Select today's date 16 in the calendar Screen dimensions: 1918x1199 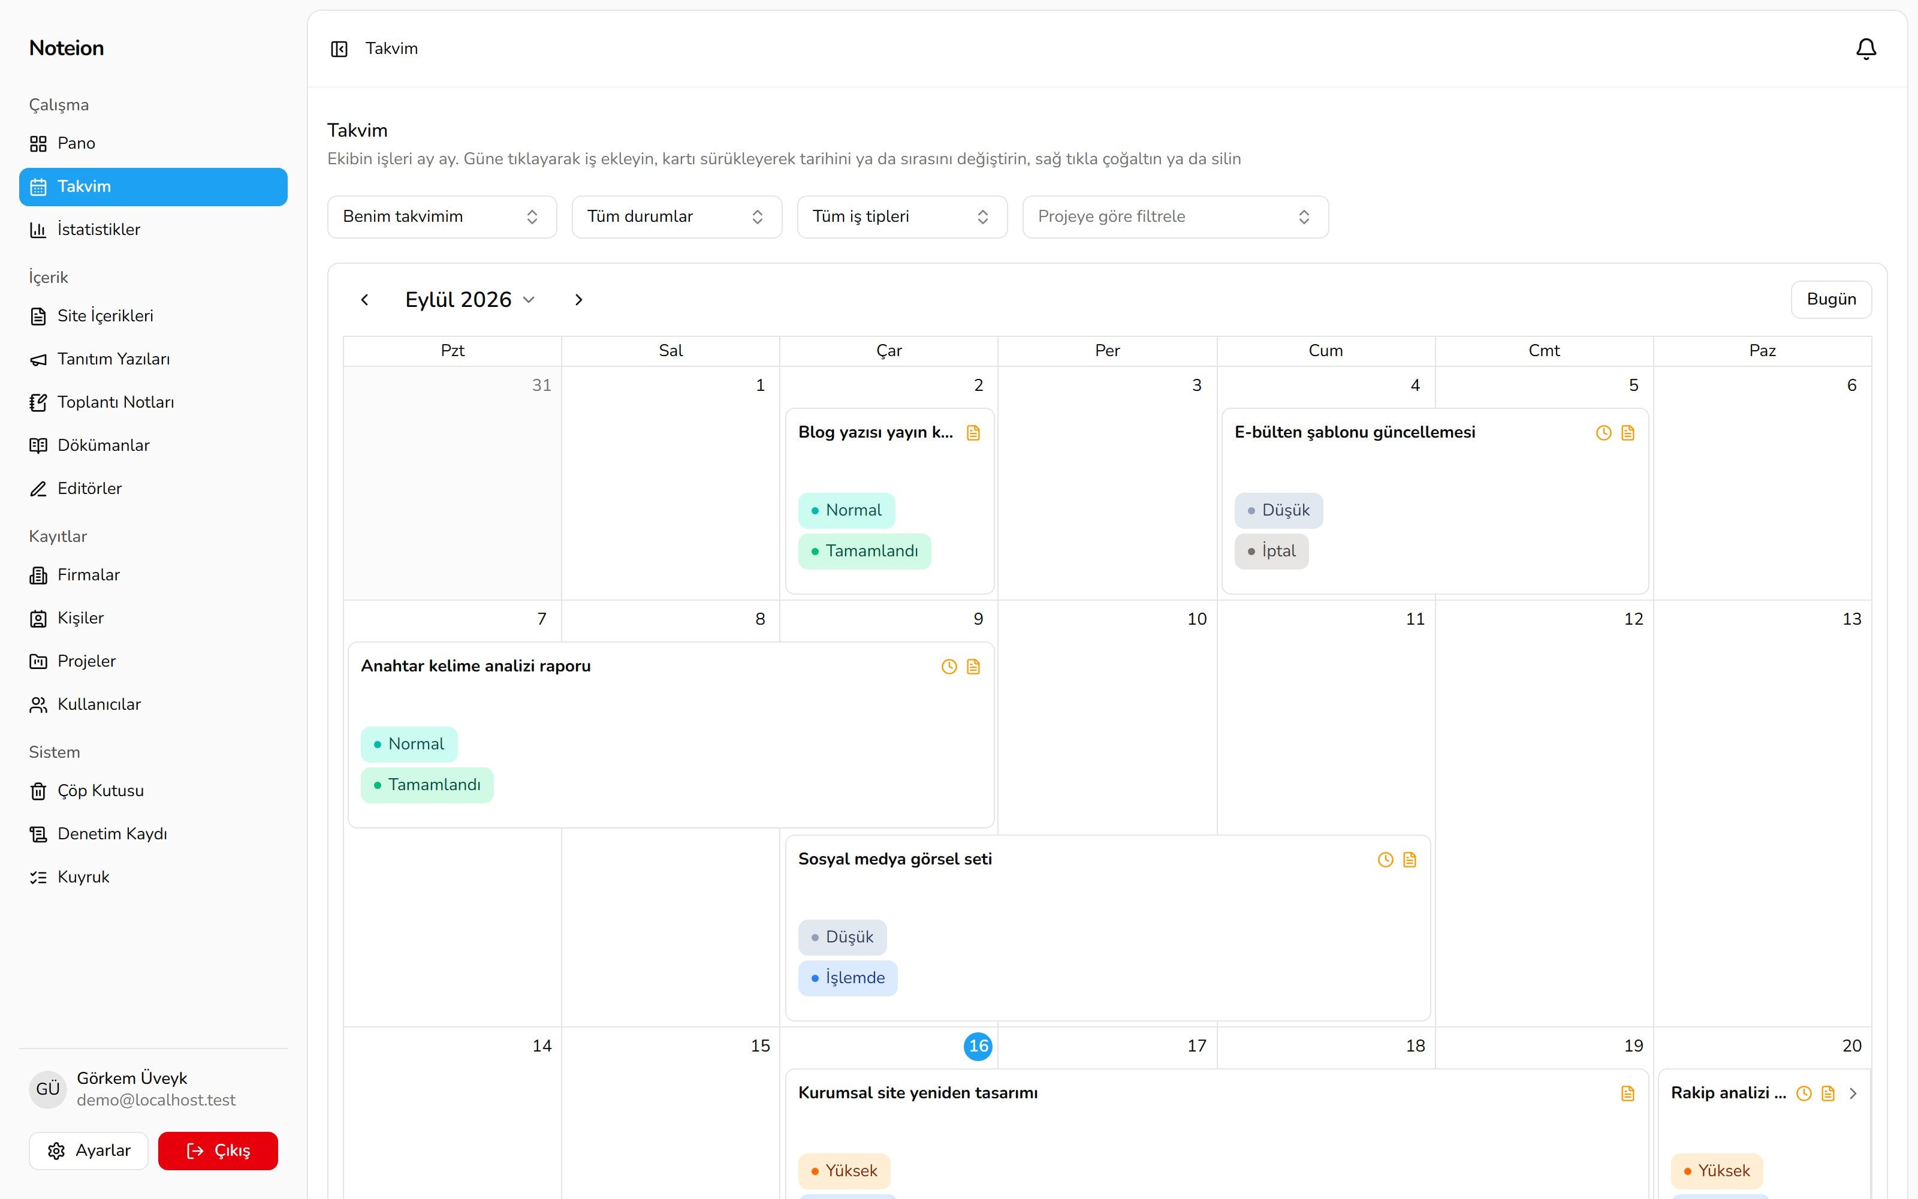pos(978,1046)
